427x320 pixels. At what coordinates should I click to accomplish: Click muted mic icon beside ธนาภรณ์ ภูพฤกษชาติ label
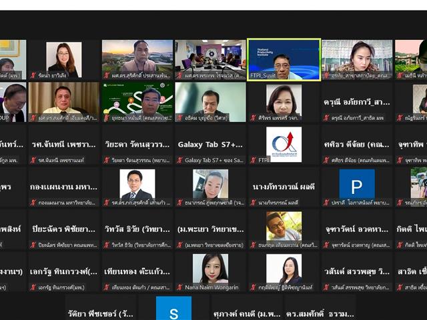179,203
